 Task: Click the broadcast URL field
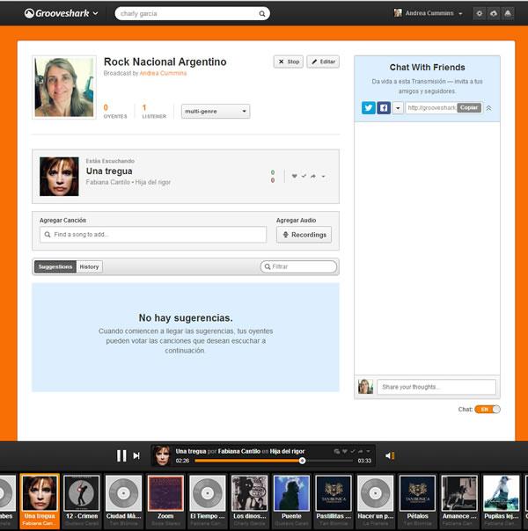coord(431,107)
